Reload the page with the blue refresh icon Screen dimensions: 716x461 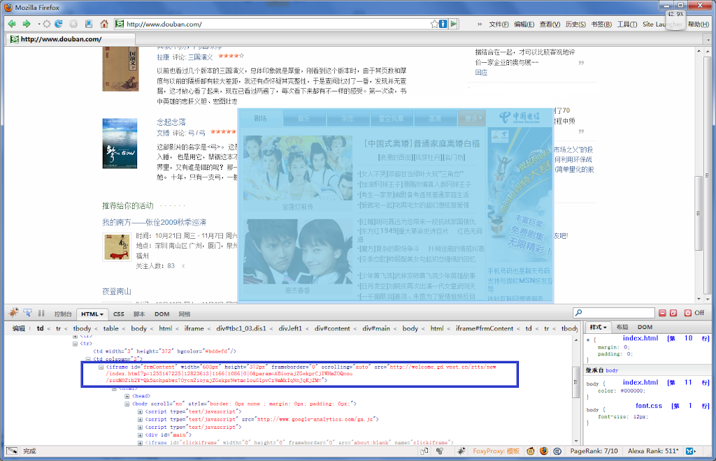(59, 24)
